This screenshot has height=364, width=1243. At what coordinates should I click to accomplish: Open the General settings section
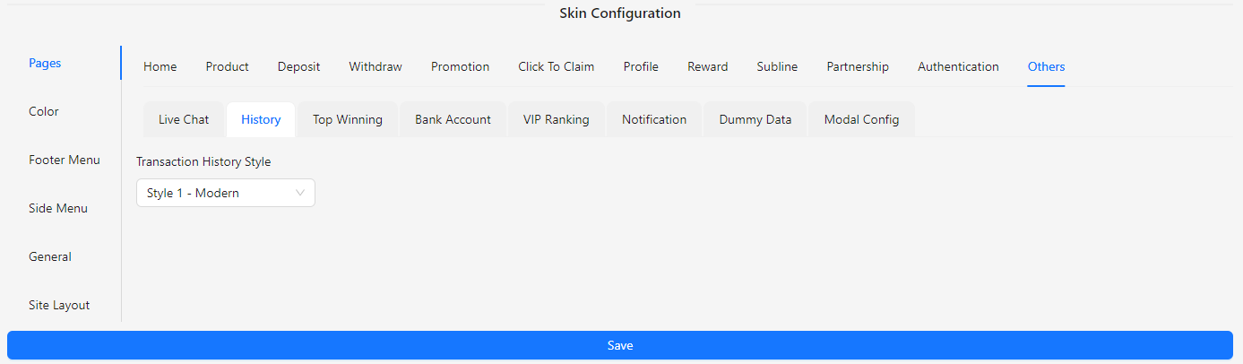(x=50, y=256)
